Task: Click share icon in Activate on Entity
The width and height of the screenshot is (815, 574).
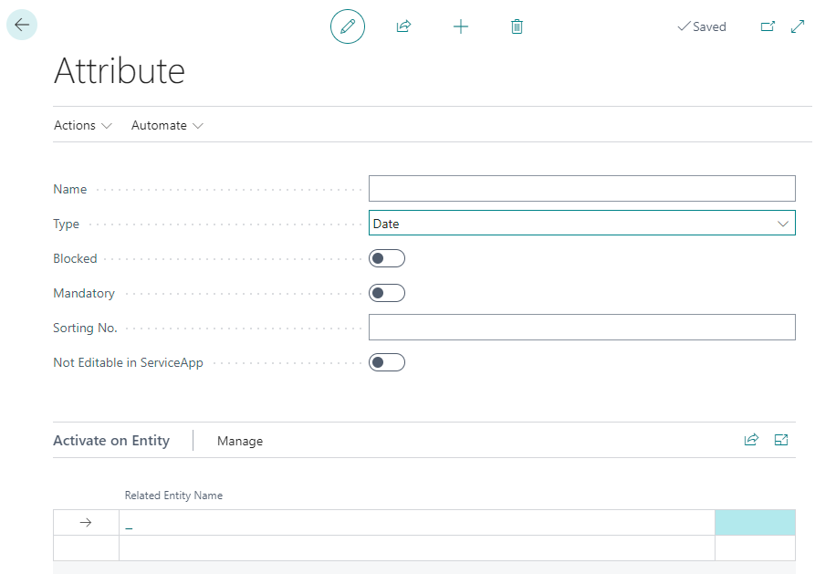Action: click(751, 440)
